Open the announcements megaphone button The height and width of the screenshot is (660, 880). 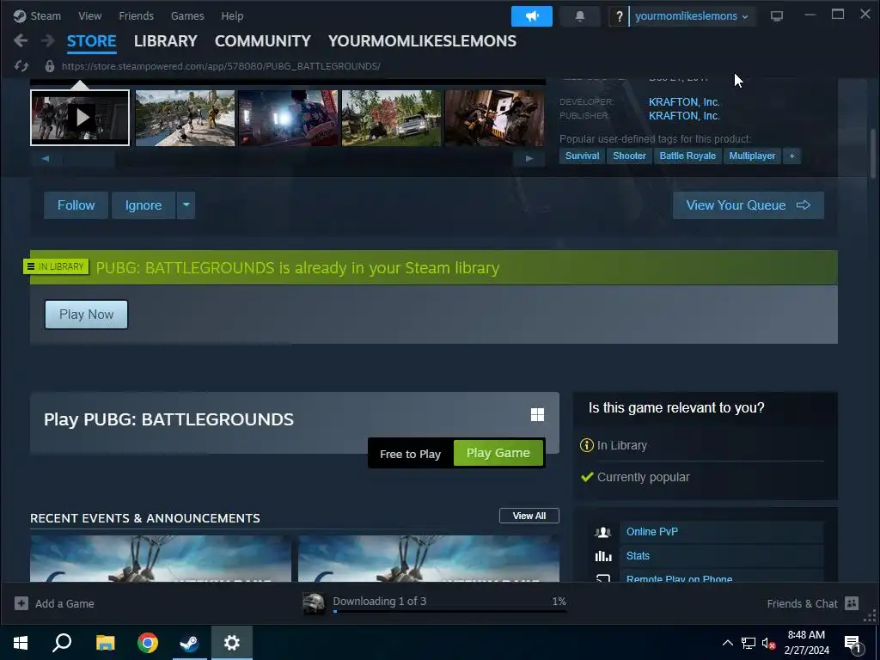point(531,16)
